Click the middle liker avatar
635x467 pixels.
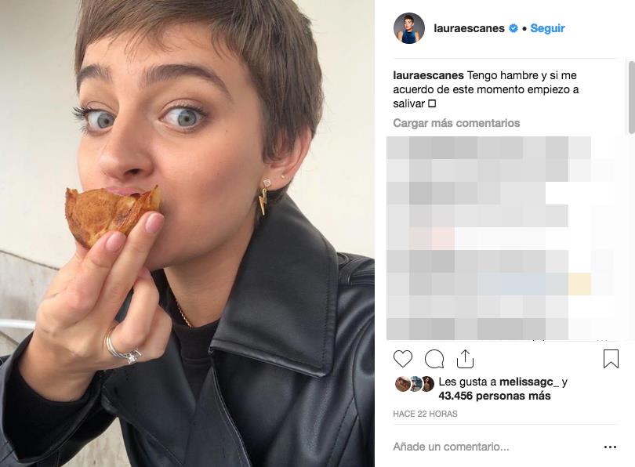[x=415, y=383]
